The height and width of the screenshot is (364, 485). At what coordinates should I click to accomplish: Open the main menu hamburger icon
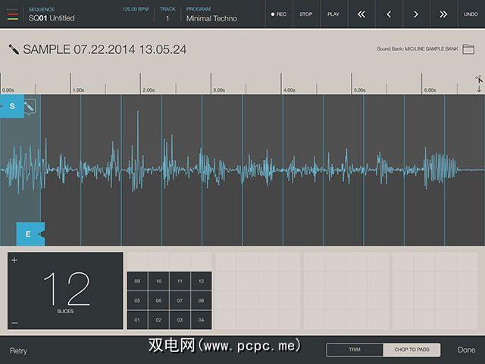(12, 14)
